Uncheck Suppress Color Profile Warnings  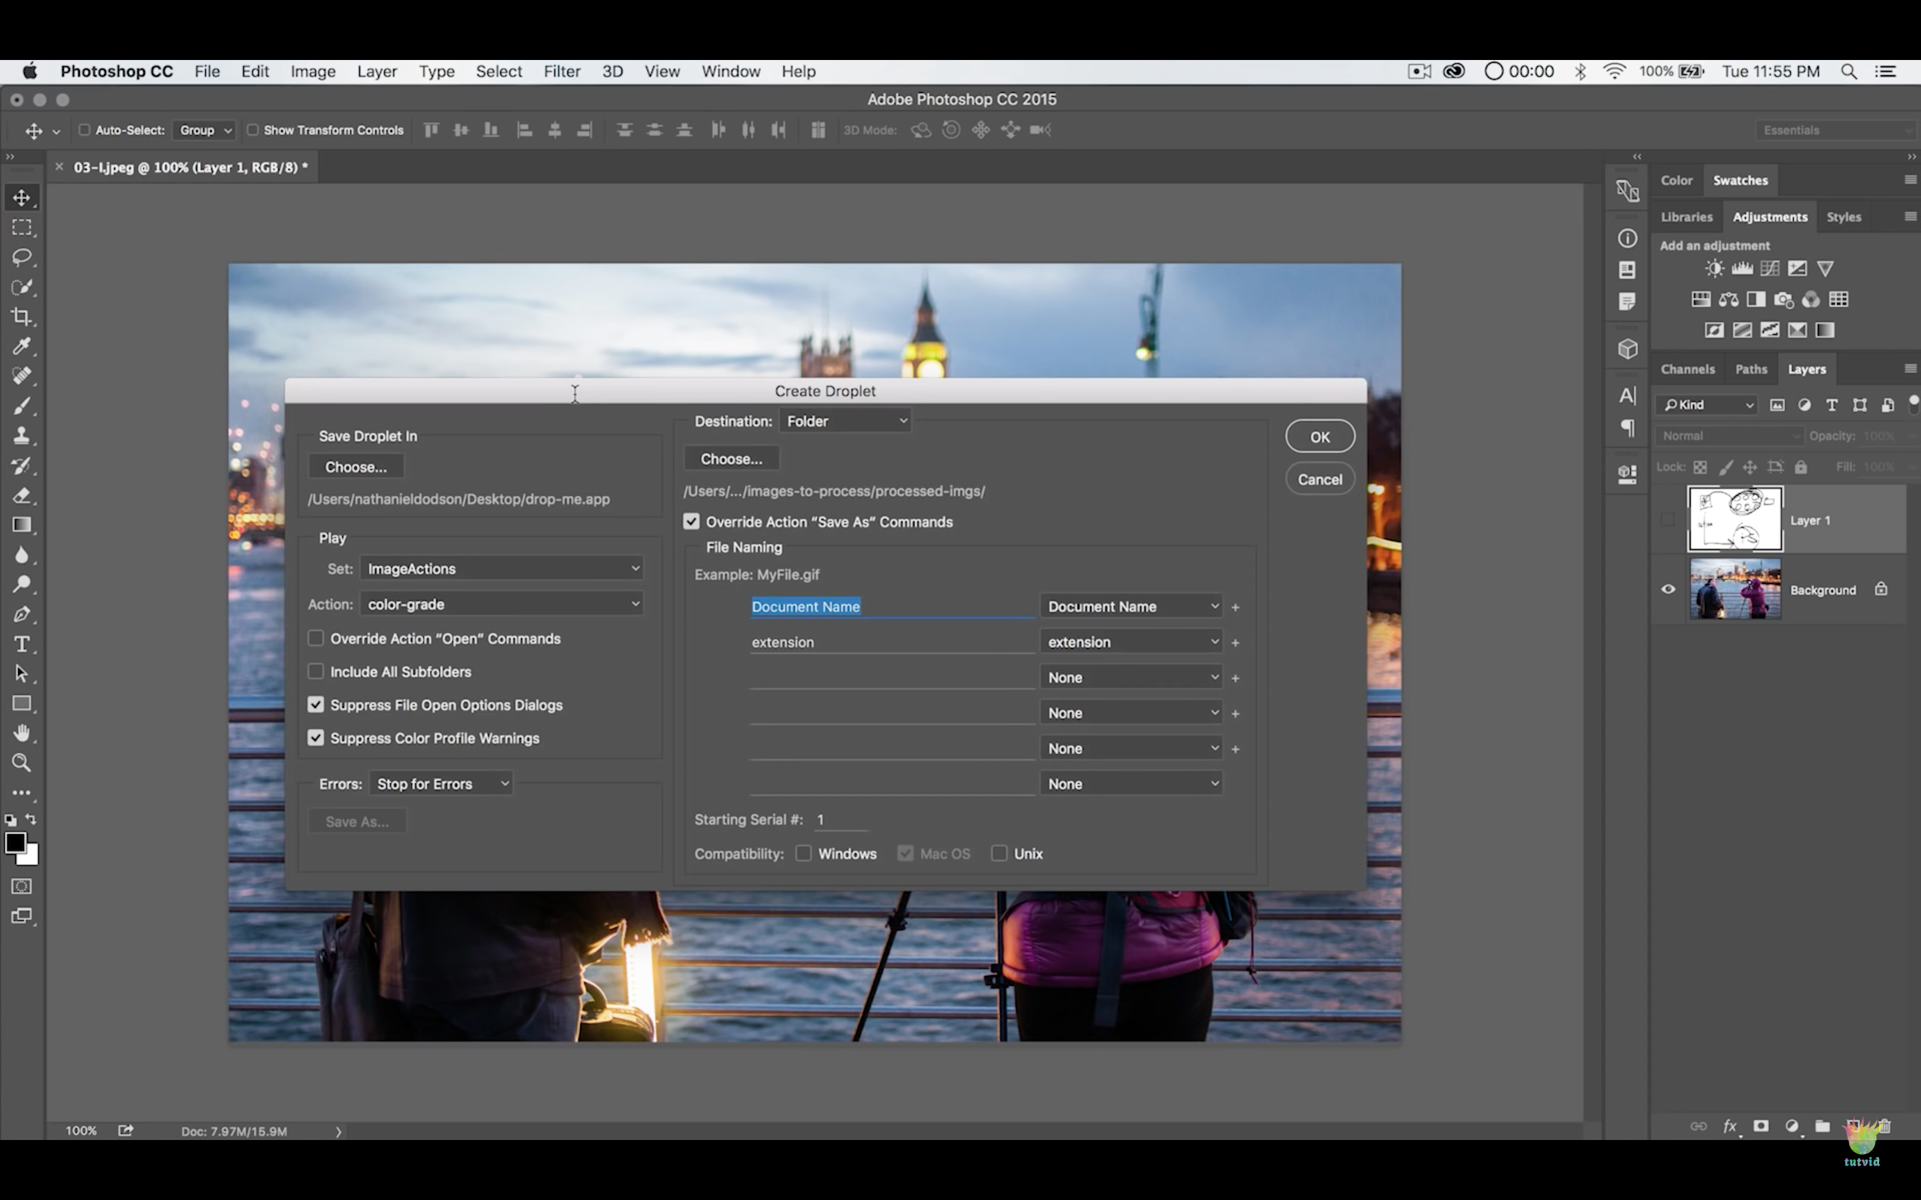[316, 738]
